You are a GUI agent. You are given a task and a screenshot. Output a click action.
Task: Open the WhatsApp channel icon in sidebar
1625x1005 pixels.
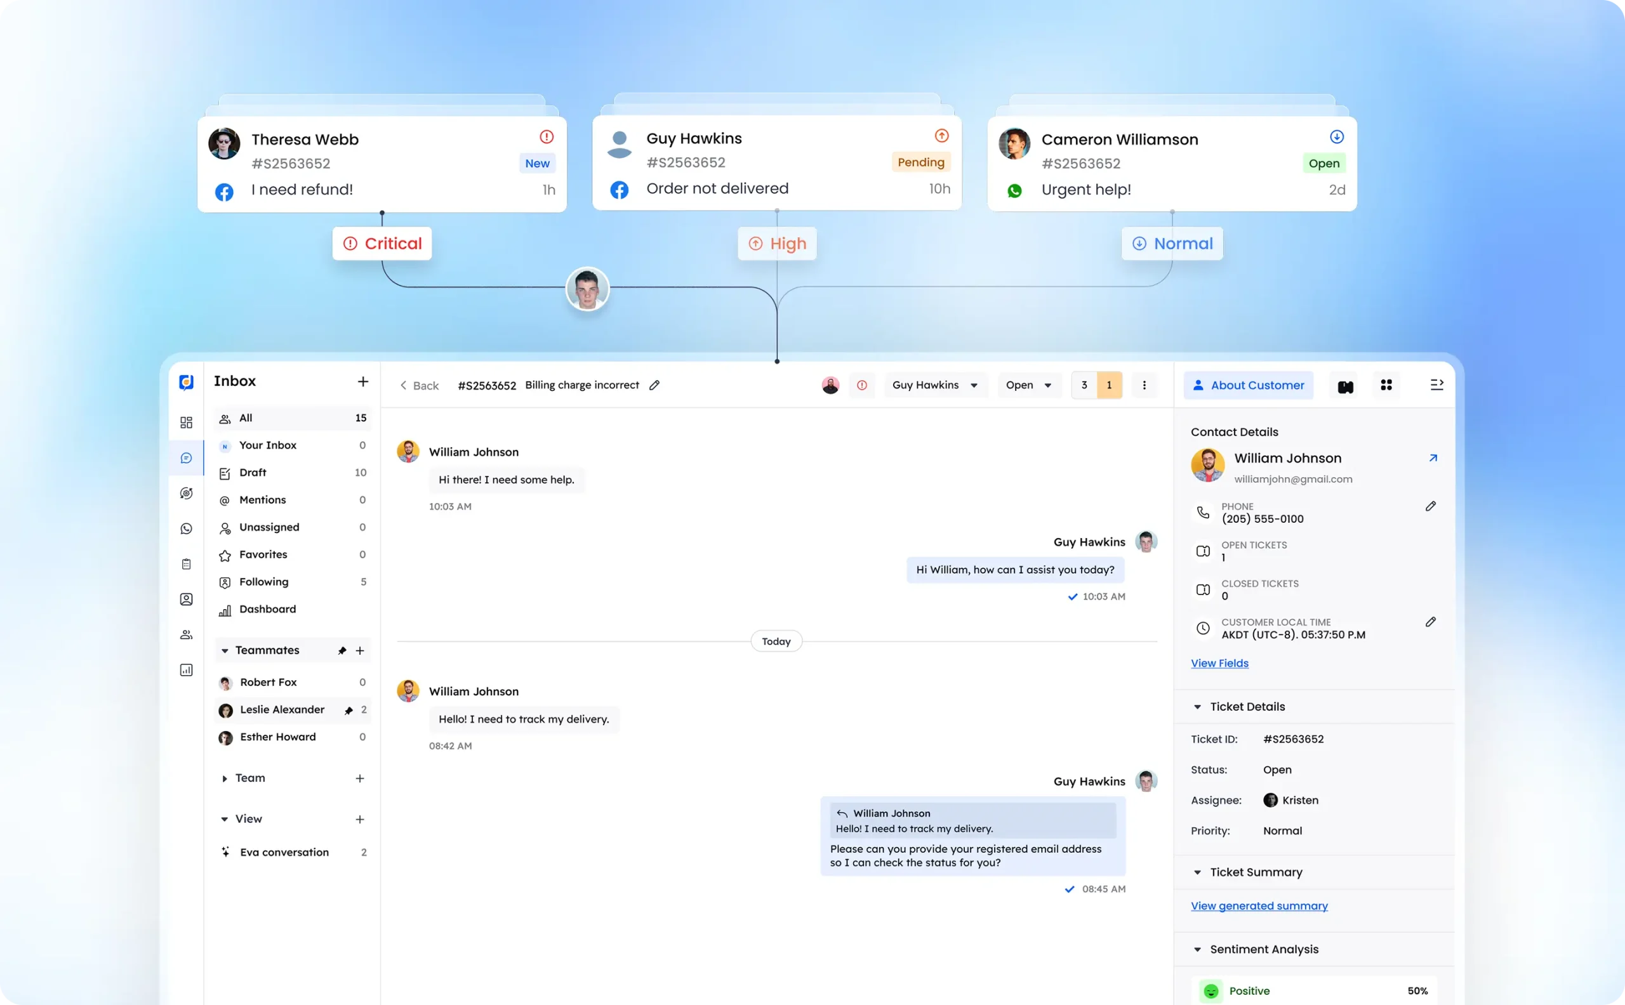pos(186,529)
